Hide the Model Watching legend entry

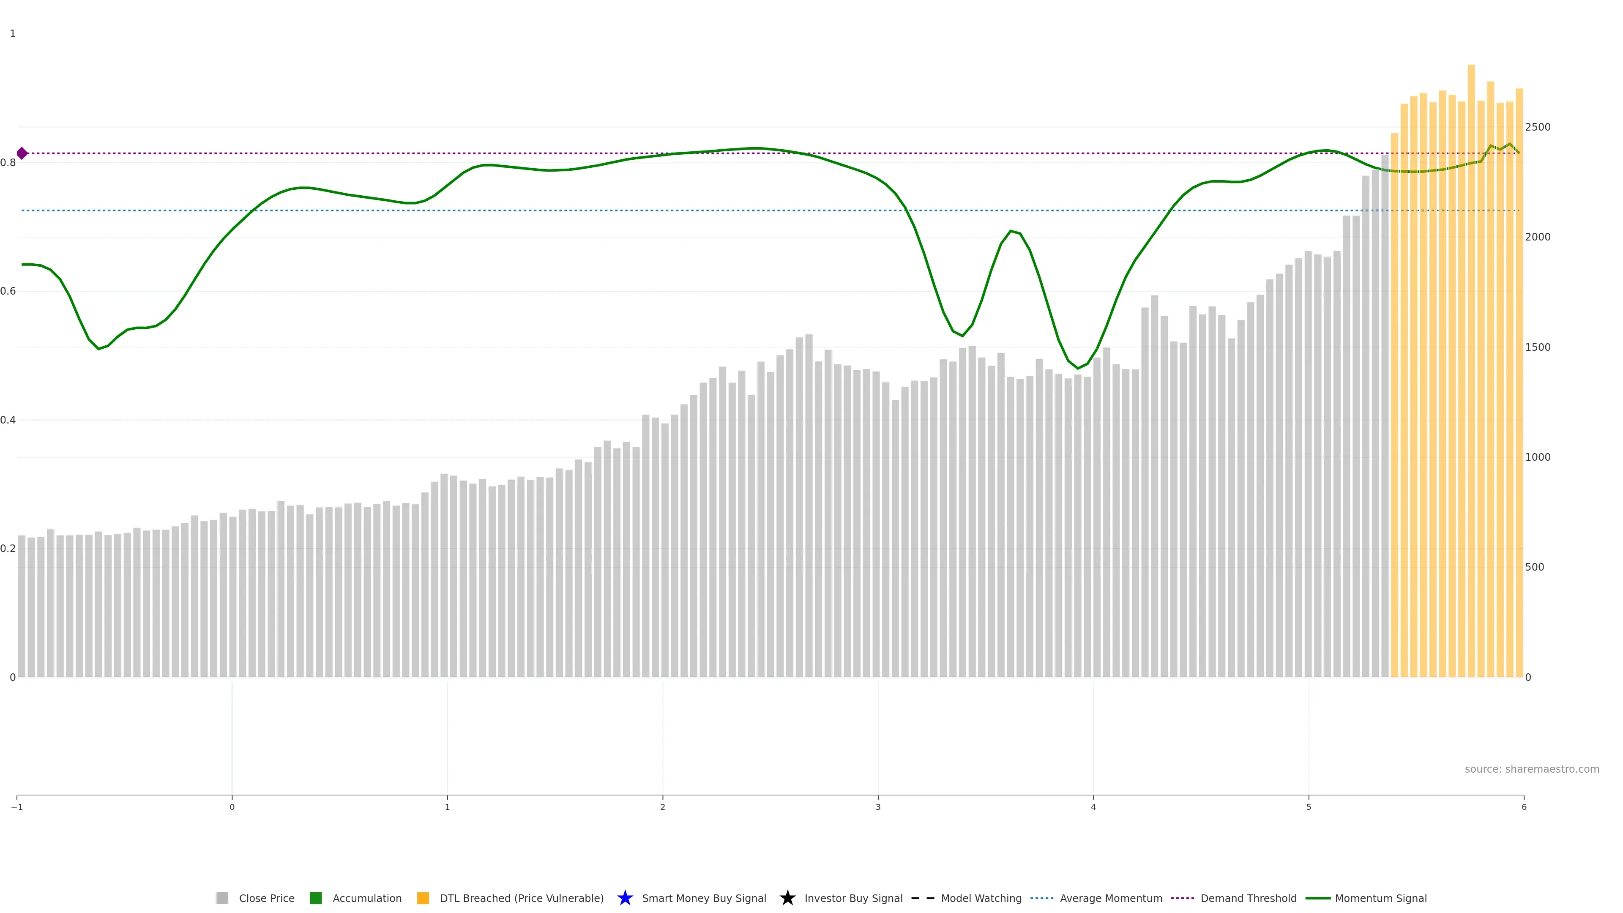[981, 898]
